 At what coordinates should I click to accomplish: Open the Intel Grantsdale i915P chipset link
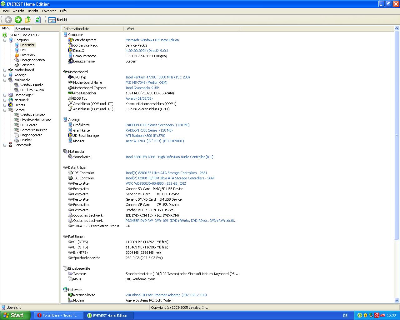tap(142, 88)
